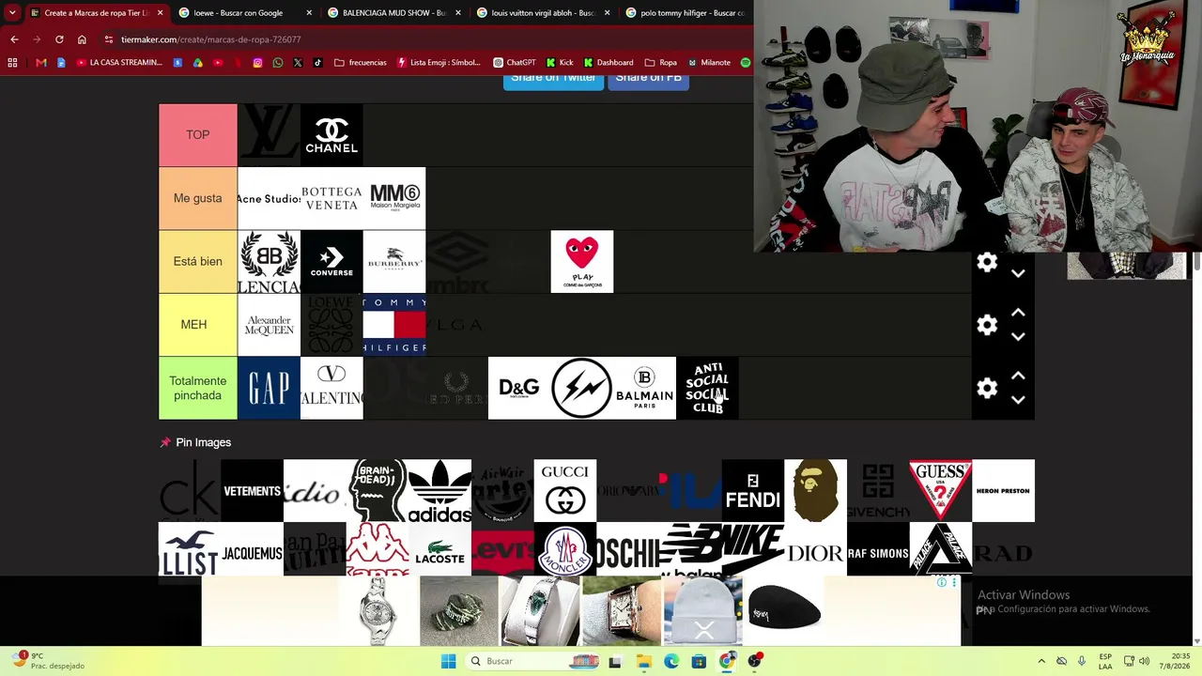This screenshot has height=676, width=1202.
Task: Select the Moncler logo tile
Action: tap(565, 549)
